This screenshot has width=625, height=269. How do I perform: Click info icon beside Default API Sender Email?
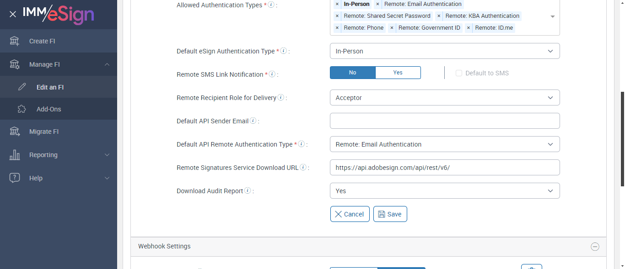253,121
